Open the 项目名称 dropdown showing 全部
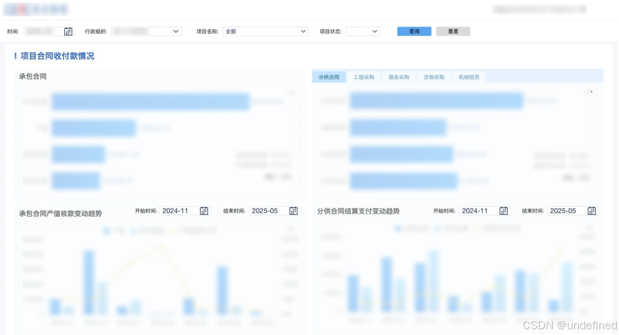The width and height of the screenshot is (619, 335). coord(265,31)
